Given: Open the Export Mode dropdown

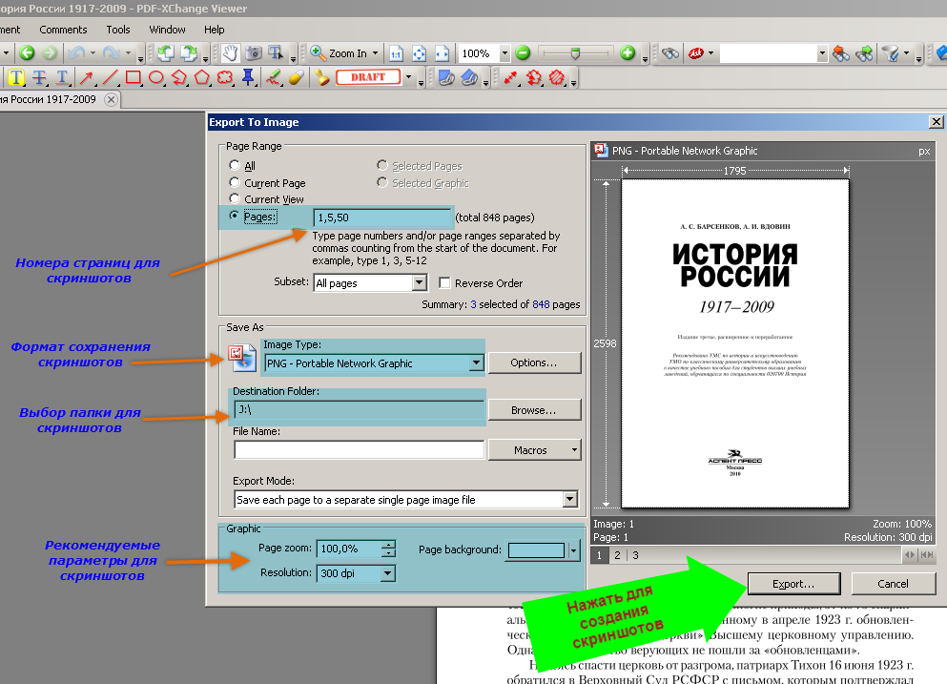Looking at the screenshot, I should [x=569, y=499].
